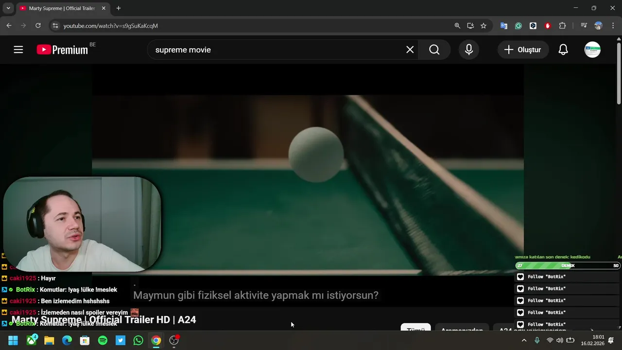Open Wi-Fi network settings in tray
The width and height of the screenshot is (622, 350).
click(x=550, y=340)
